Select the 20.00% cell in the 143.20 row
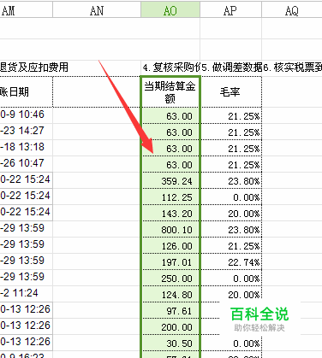This screenshot has width=322, height=358. coord(231,214)
